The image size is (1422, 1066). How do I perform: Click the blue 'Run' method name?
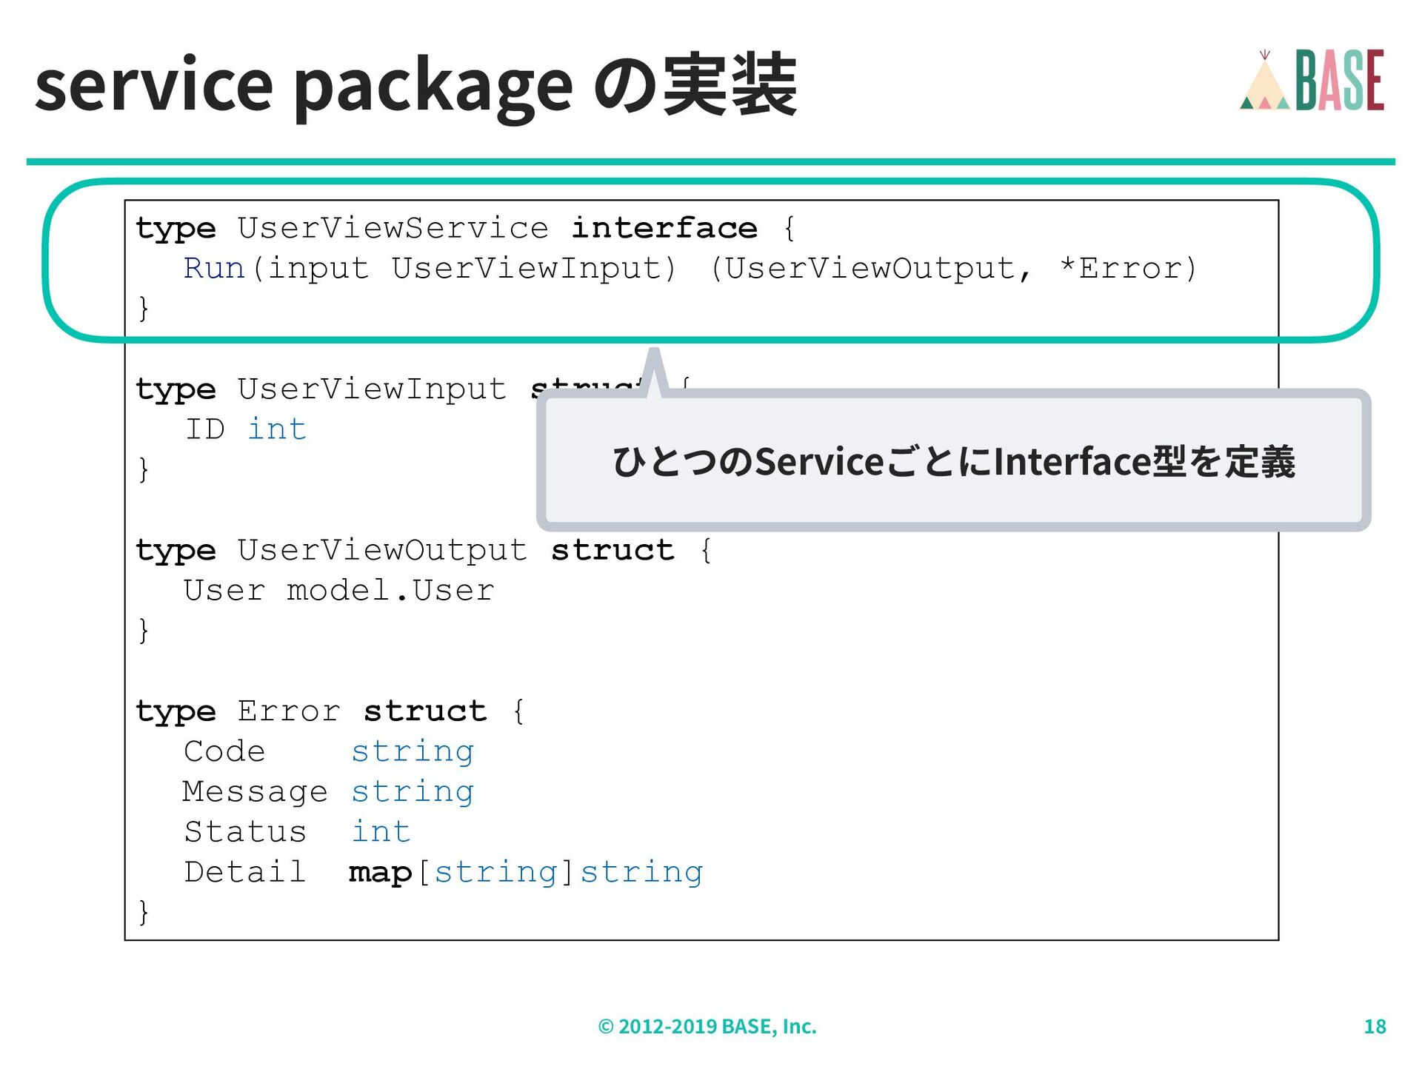(214, 268)
